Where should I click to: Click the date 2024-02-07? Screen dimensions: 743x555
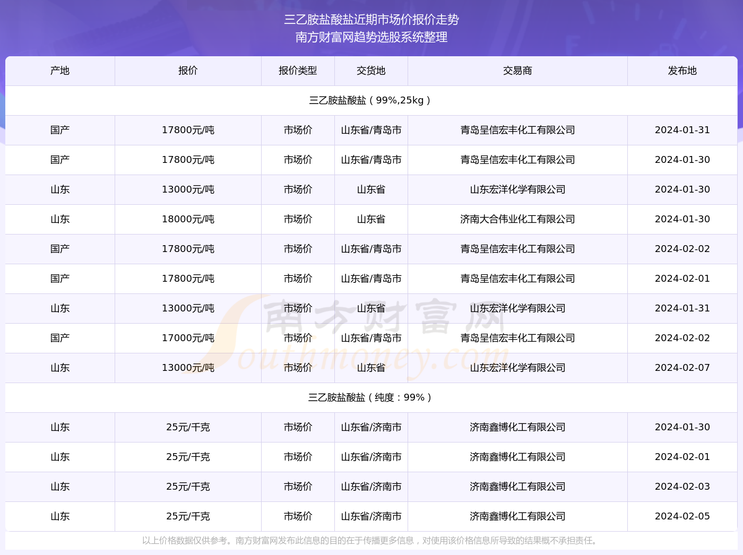point(682,368)
